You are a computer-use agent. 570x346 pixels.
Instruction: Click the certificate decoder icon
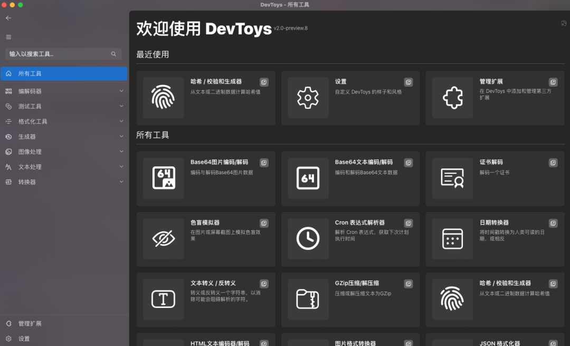coord(452,178)
